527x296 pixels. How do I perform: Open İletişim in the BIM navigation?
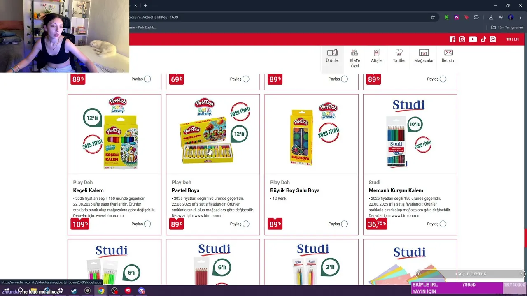click(x=448, y=56)
